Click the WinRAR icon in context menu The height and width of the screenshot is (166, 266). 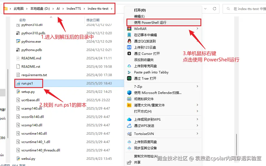[129, 29]
